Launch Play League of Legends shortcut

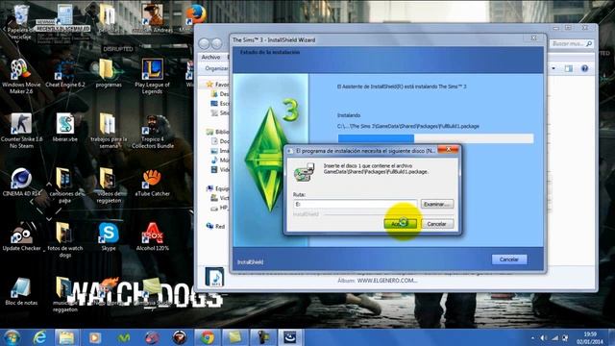tap(152, 77)
